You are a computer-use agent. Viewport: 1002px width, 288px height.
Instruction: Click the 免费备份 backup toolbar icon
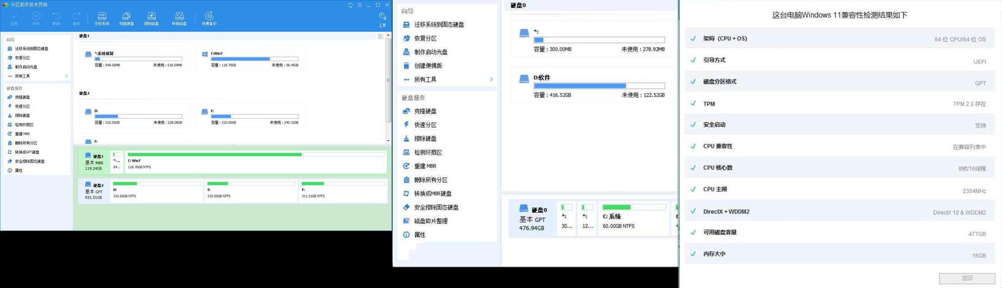coord(209,18)
